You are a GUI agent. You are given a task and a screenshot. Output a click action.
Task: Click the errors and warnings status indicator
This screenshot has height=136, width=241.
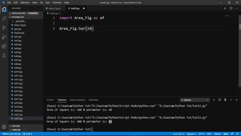(27, 134)
